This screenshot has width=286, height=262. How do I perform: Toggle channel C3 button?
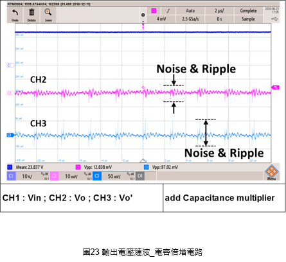coord(97,176)
